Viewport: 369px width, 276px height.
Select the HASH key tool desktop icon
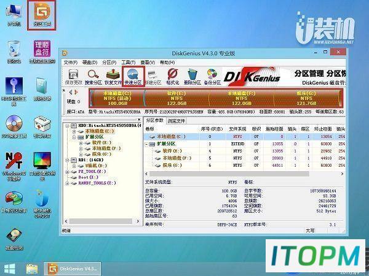click(x=14, y=91)
